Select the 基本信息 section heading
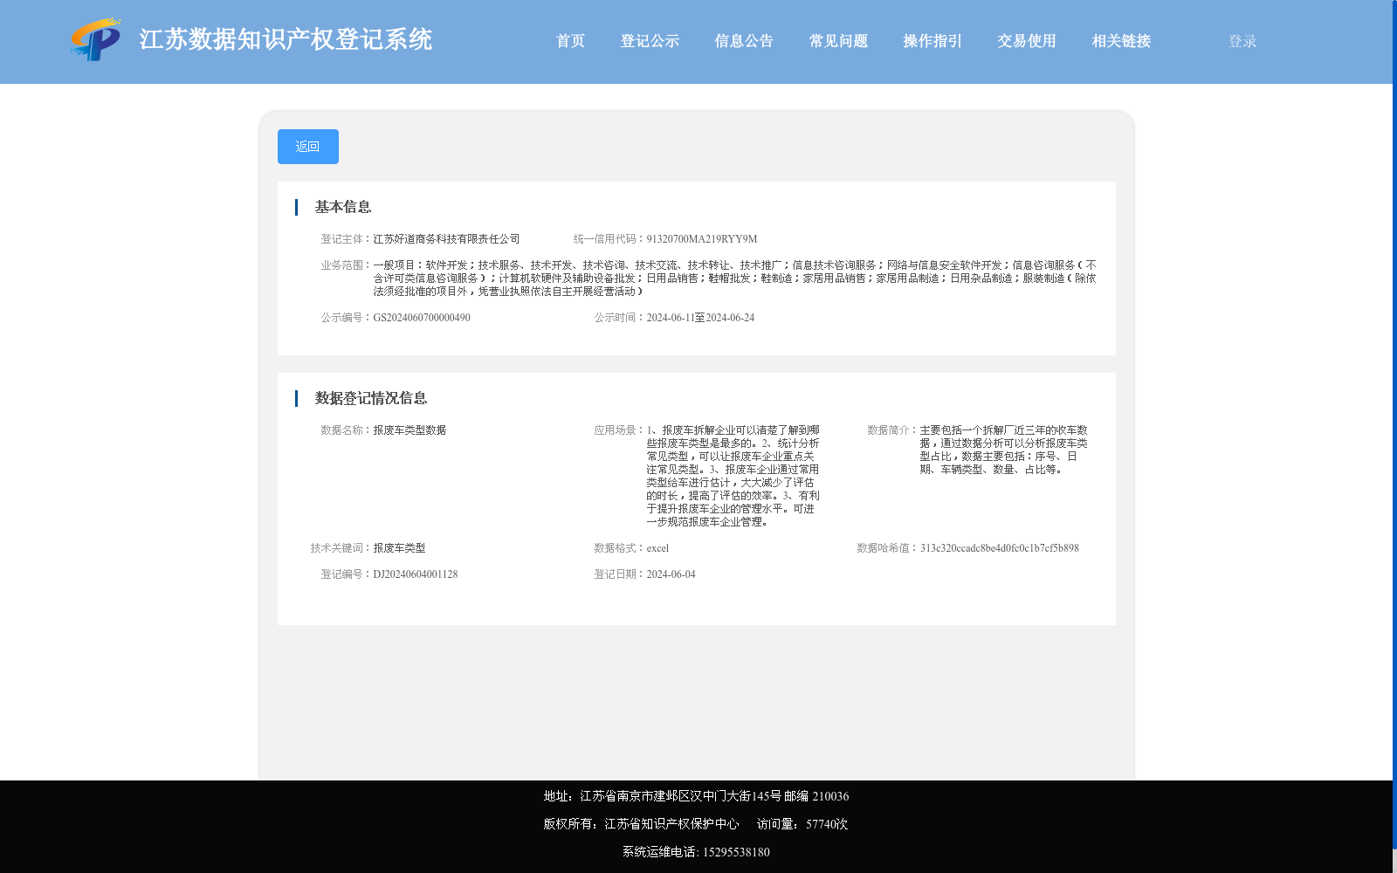The height and width of the screenshot is (873, 1397). coord(343,207)
